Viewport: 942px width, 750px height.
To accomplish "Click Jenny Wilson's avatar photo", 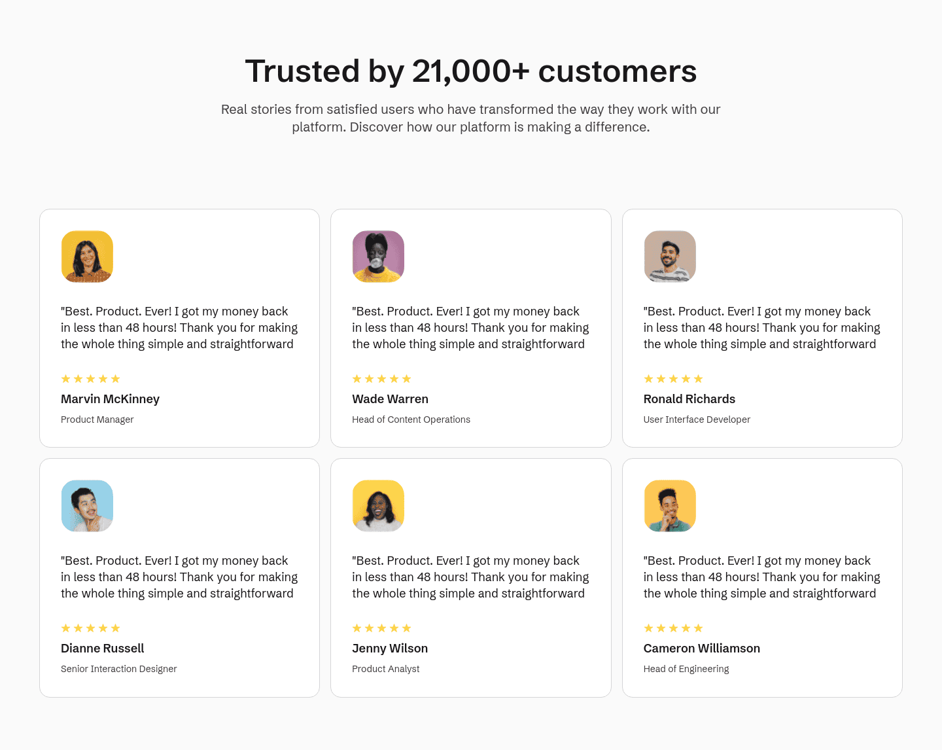I will pos(378,506).
